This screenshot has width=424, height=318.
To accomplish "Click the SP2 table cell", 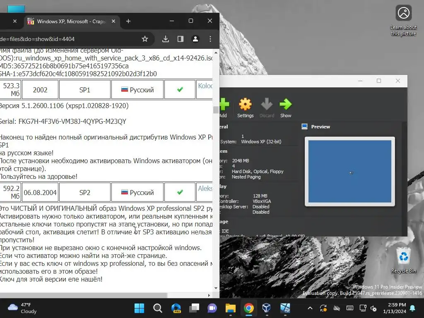I will (84, 192).
